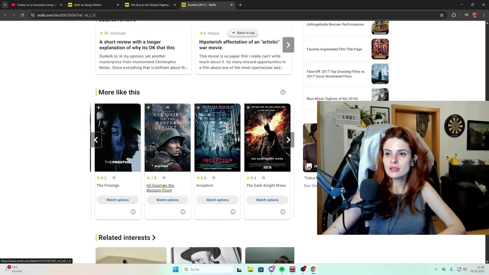489x275 pixels.
Task: Click The Dark Knight Rises poster
Action: (x=267, y=137)
